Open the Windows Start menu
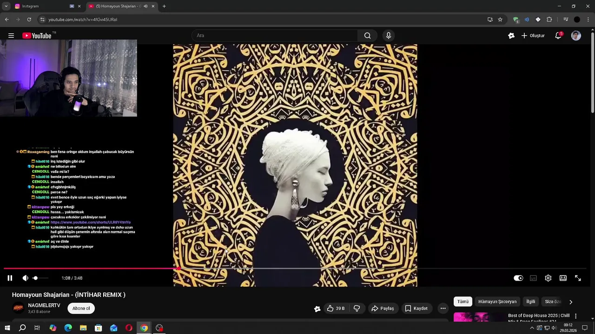 pyautogui.click(x=7, y=328)
